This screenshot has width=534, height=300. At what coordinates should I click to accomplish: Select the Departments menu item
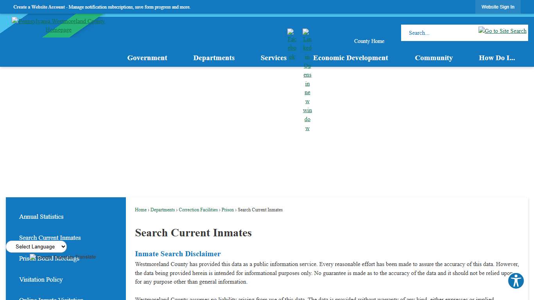(x=214, y=57)
